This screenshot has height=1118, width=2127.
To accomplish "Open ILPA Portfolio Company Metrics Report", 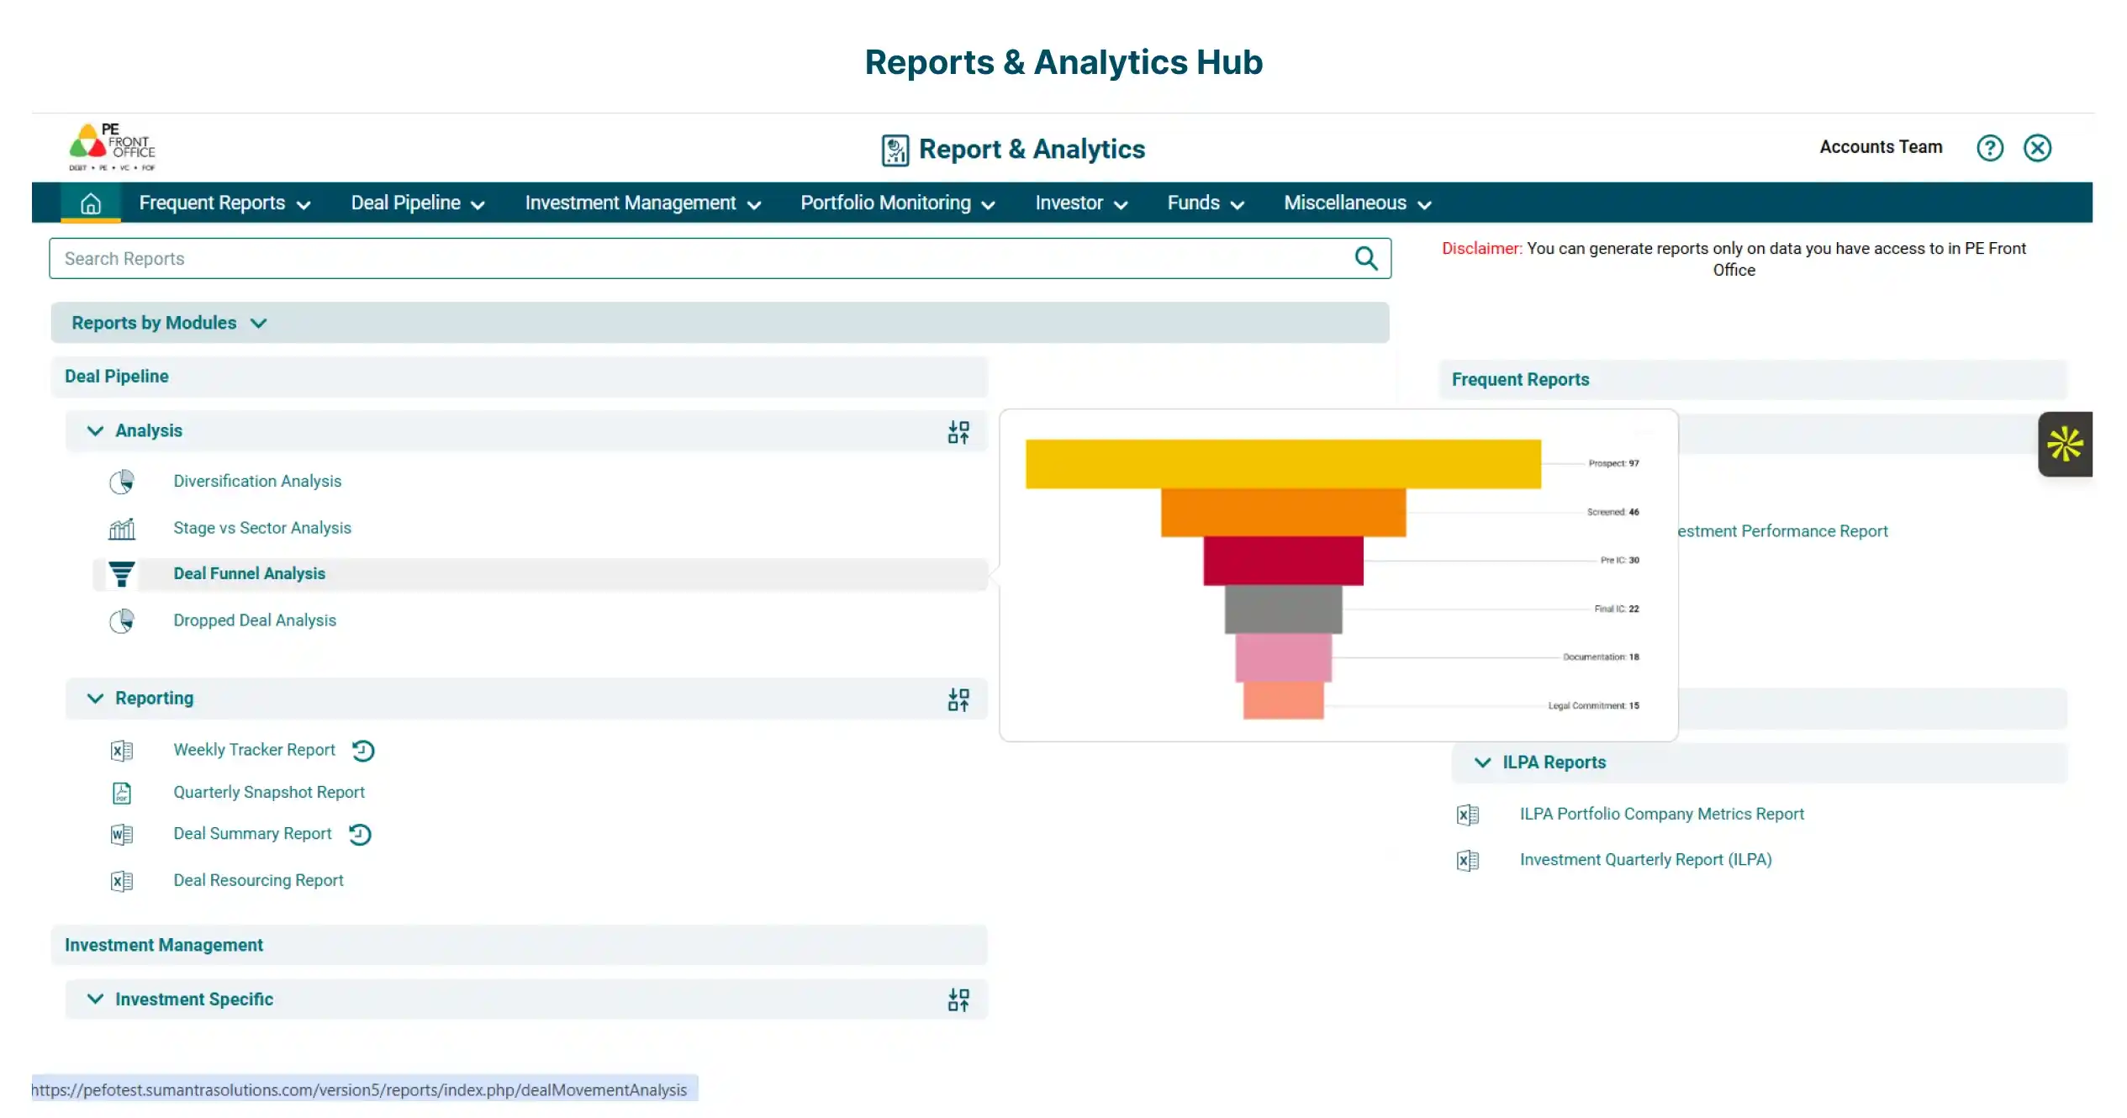I will tap(1661, 815).
